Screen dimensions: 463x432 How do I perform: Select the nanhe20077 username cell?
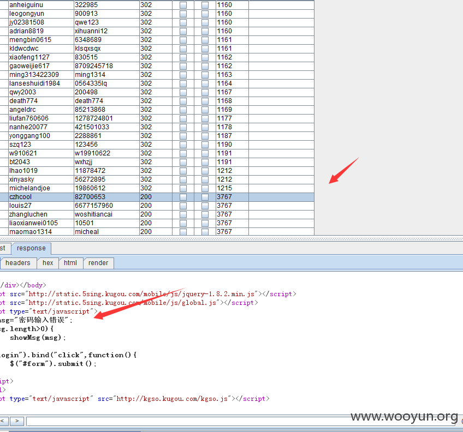pyautogui.click(x=41, y=127)
